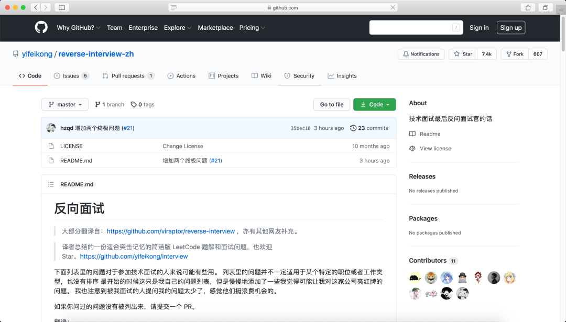This screenshot has width=566, height=322.
Task: Stop loading with the address bar X
Action: [x=393, y=7]
